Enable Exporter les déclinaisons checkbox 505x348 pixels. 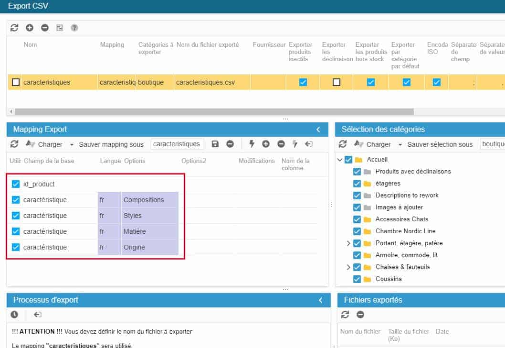(337, 82)
